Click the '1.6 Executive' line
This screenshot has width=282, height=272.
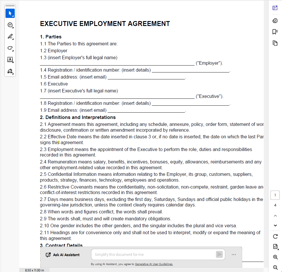tap(54, 84)
